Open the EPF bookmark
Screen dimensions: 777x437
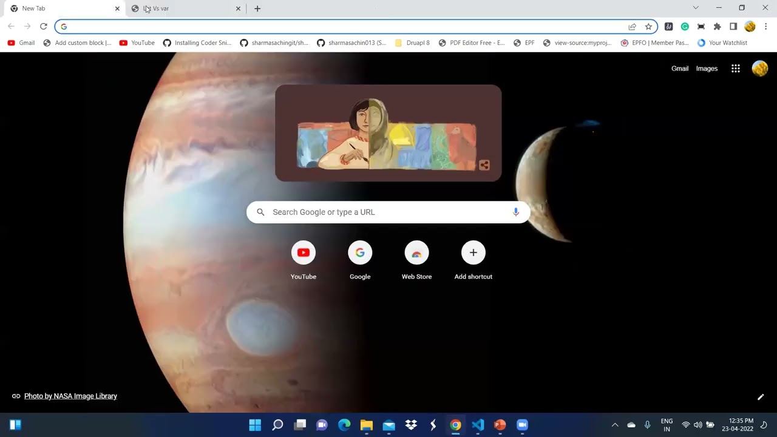524,43
